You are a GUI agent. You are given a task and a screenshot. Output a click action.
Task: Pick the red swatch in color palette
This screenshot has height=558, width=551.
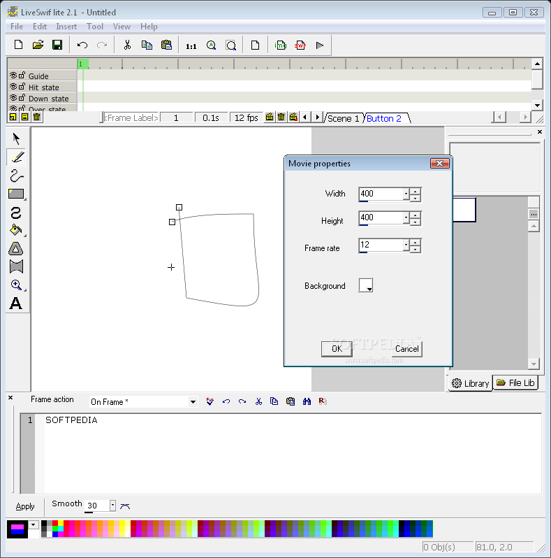point(55,523)
